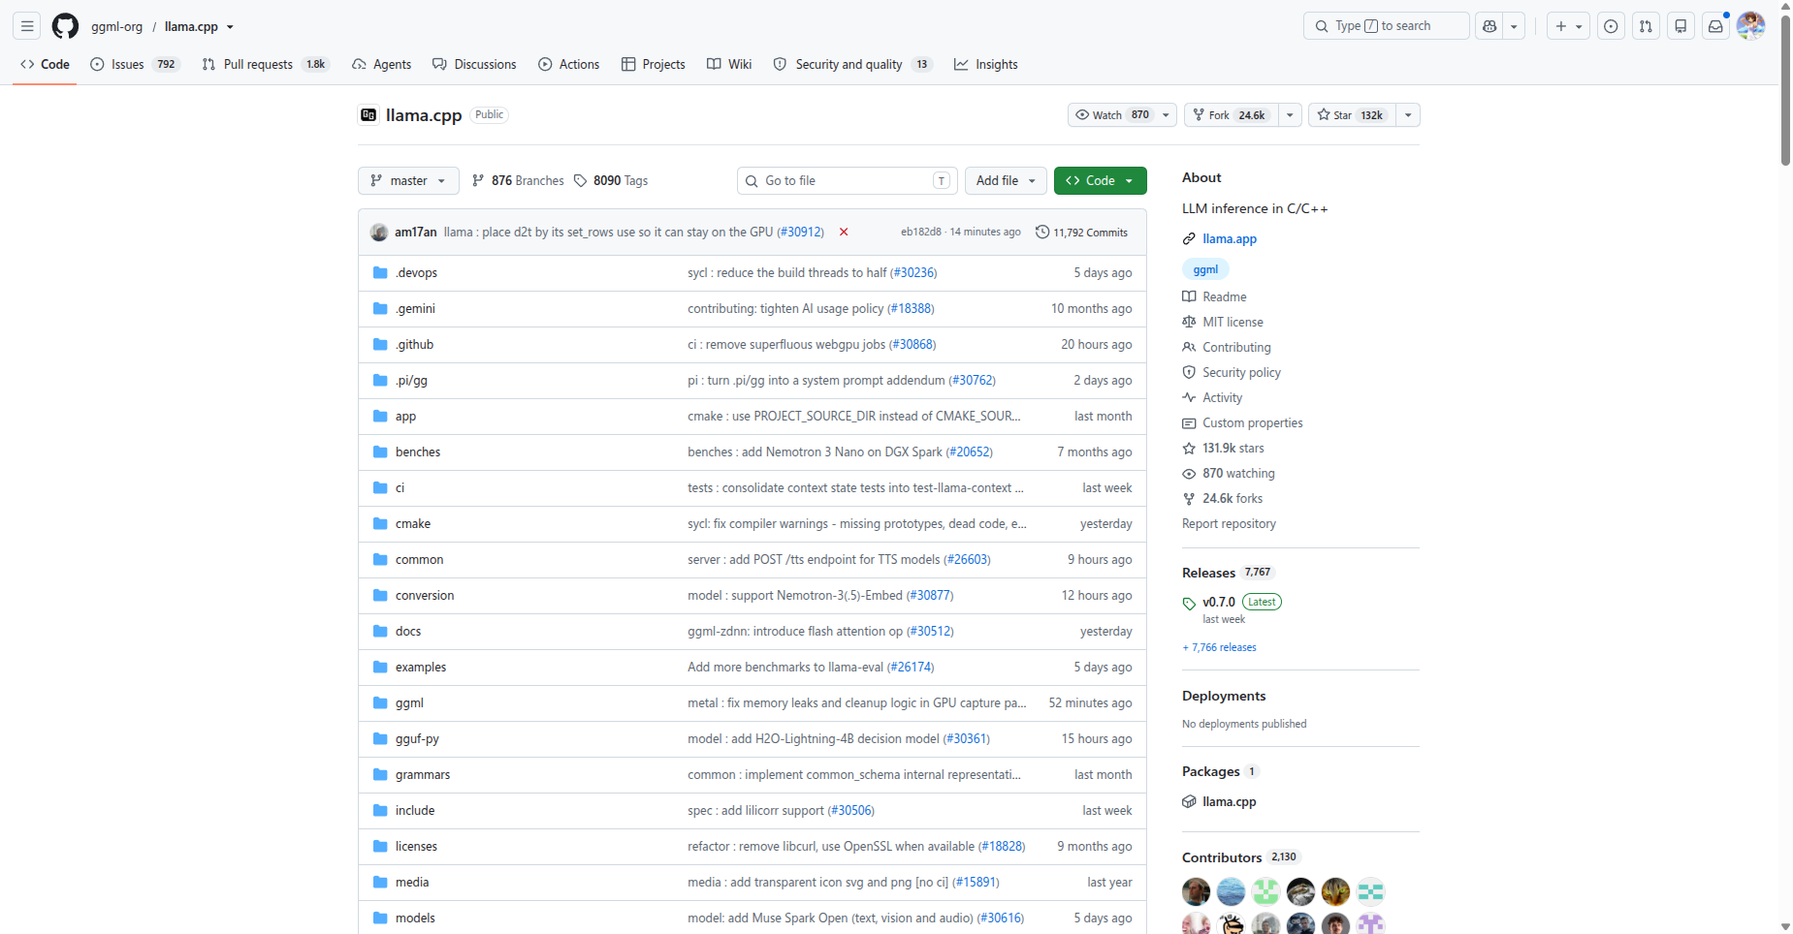
Task: Open pull requests icon in top header
Action: click(1646, 26)
